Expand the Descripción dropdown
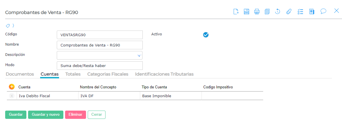The height and width of the screenshot is (122, 342). pyautogui.click(x=139, y=55)
